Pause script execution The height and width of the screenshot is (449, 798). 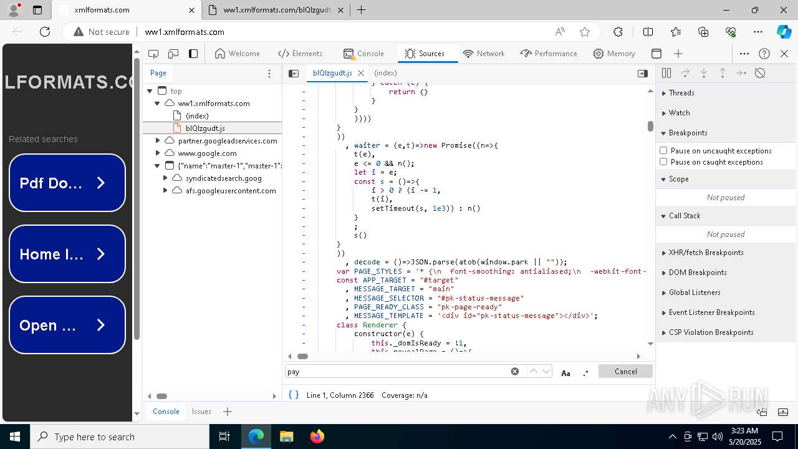(x=666, y=73)
